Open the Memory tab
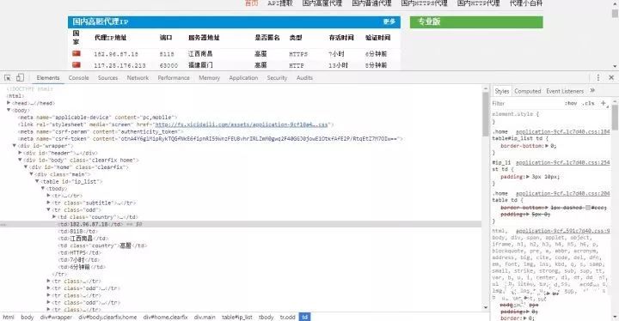 pos(209,78)
